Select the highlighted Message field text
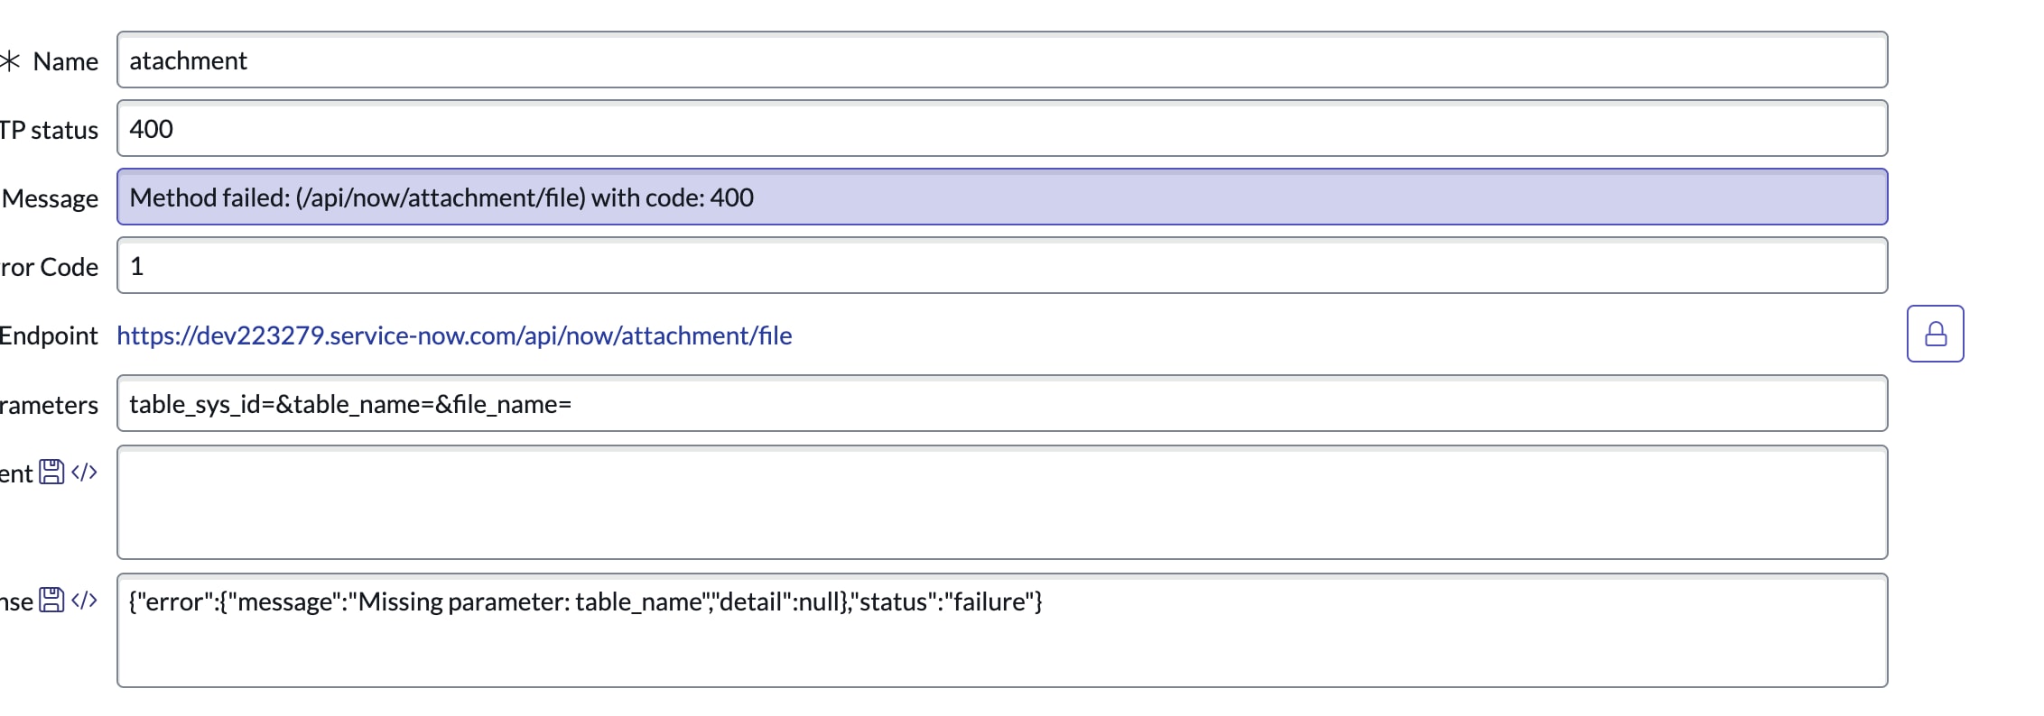The image size is (2044, 716). (441, 197)
